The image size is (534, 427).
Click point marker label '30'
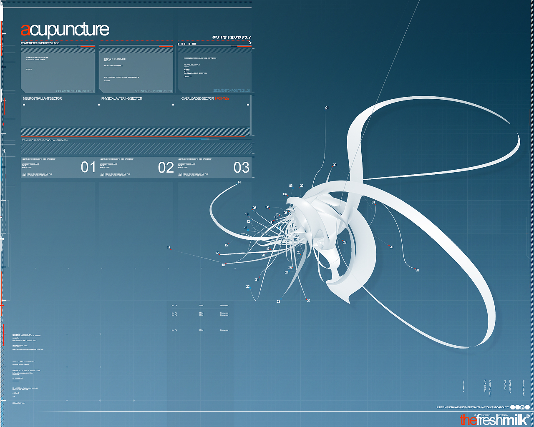[417, 271]
